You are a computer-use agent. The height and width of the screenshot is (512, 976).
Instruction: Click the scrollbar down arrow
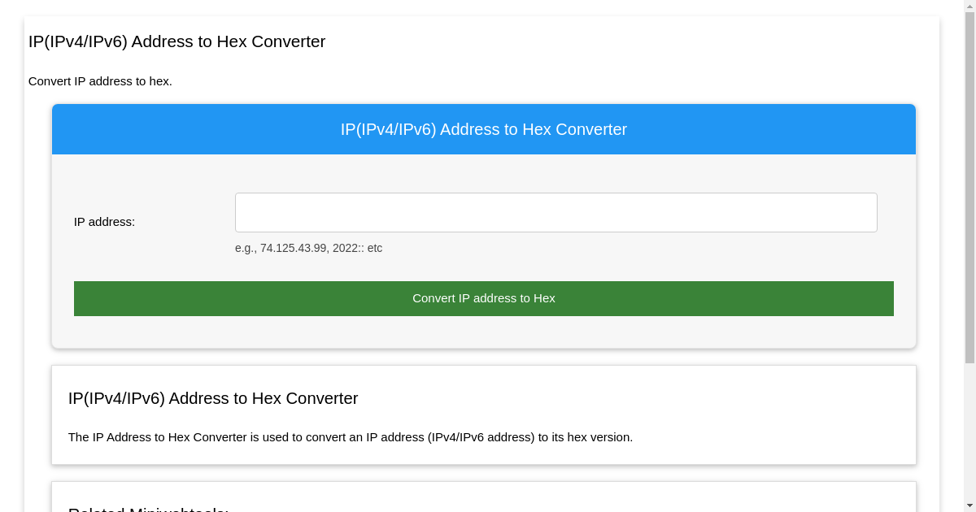tap(969, 505)
